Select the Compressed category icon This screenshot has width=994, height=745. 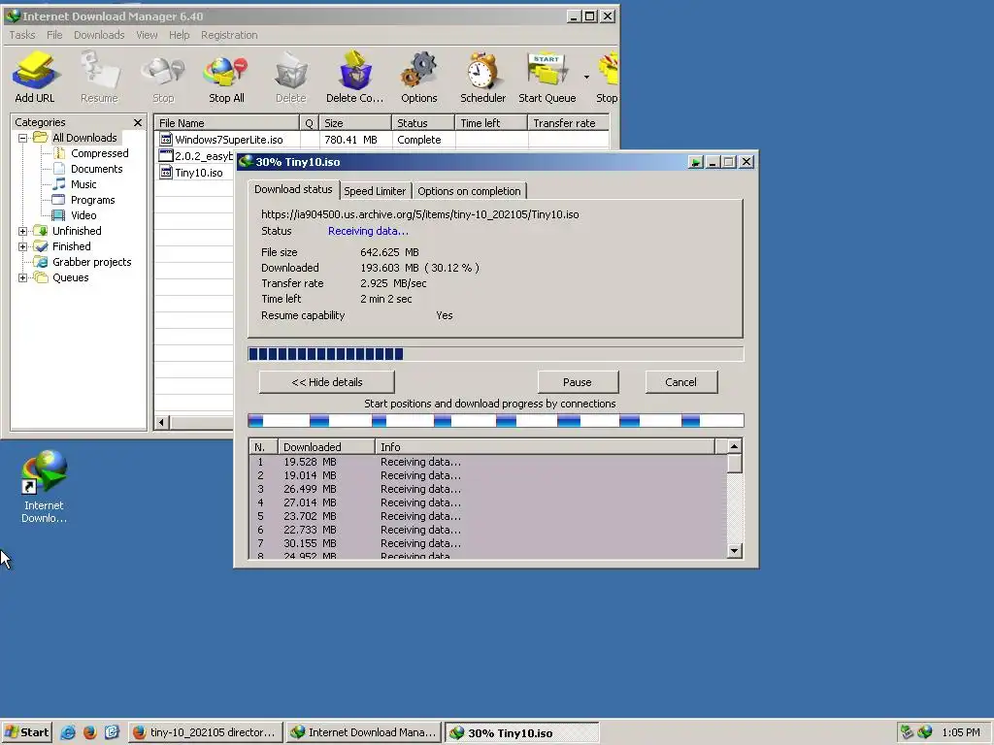click(x=59, y=153)
